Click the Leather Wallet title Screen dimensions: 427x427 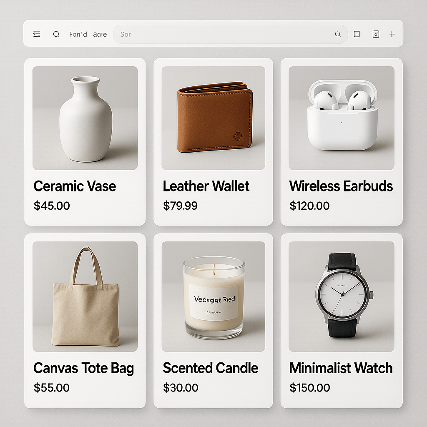206,186
